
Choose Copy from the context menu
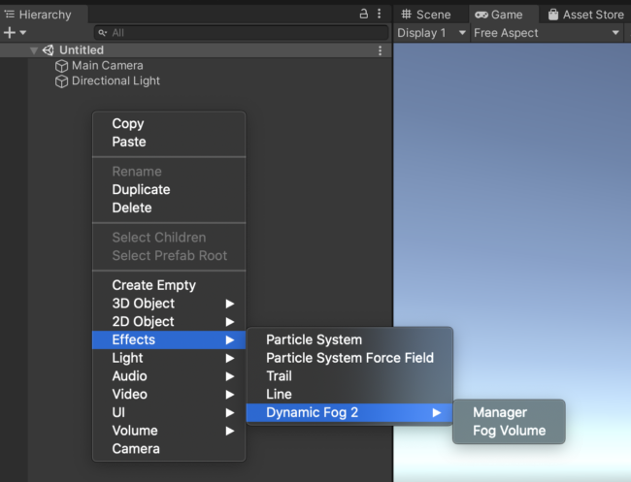(169, 123)
